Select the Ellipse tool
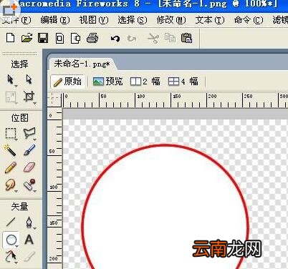This screenshot has width=288, height=269. pos(11,240)
